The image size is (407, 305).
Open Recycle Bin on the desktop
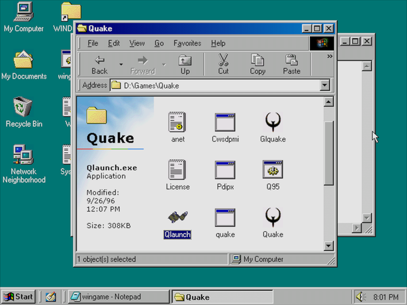point(23,109)
